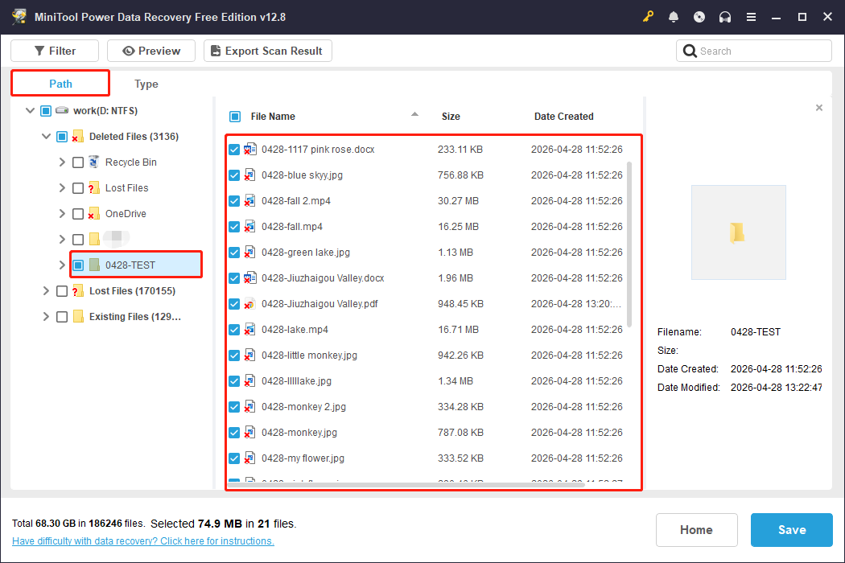Click the OneDrive folder icon

[x=94, y=213]
